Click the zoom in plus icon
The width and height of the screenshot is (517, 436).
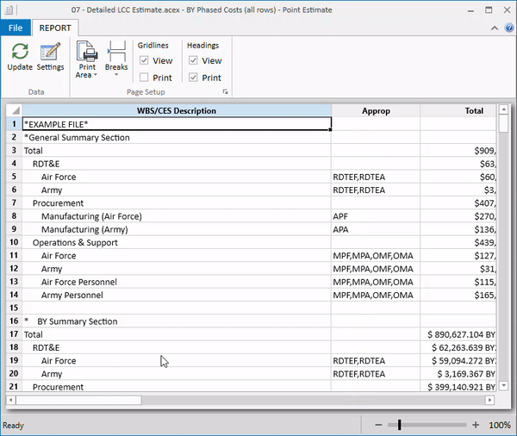coord(476,425)
